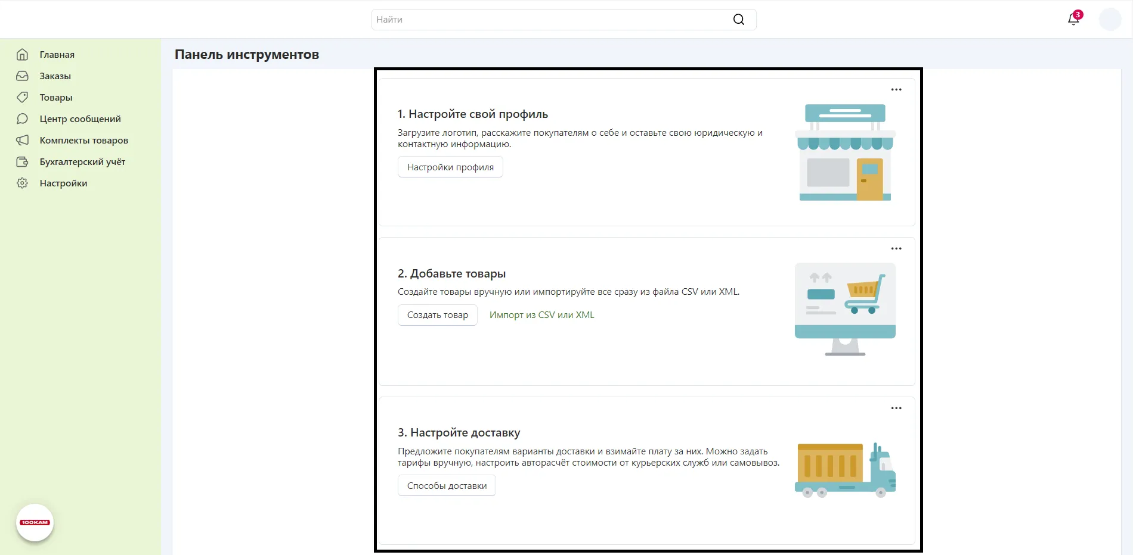
Task: Open the user avatar in the header
Action: click(1110, 20)
